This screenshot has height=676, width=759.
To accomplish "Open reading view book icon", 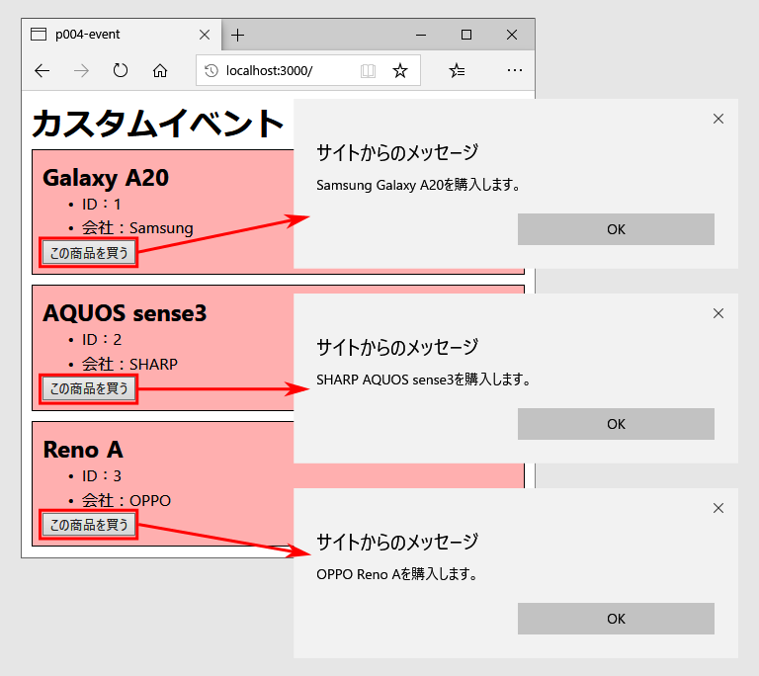I will 368,71.
